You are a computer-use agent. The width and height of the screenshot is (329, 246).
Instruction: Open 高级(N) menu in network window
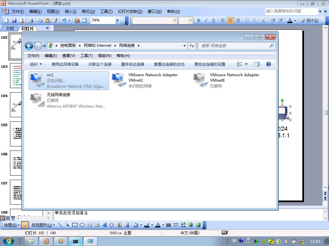point(104,56)
